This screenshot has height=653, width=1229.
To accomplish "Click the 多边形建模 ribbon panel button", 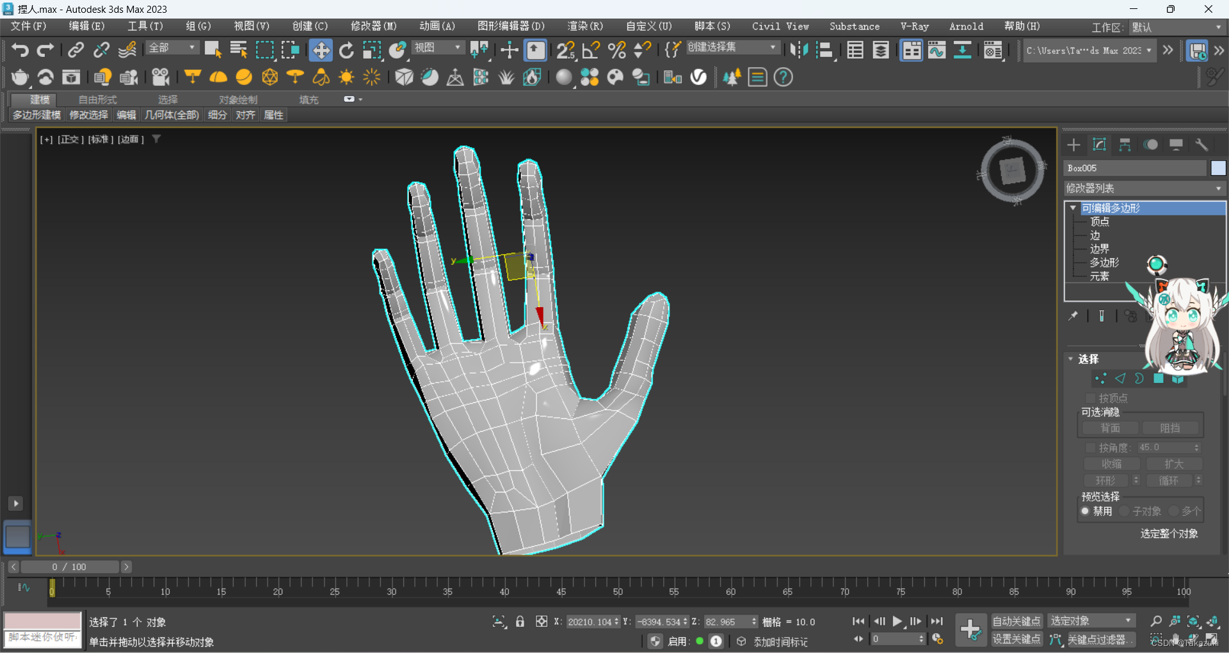I will tap(36, 115).
